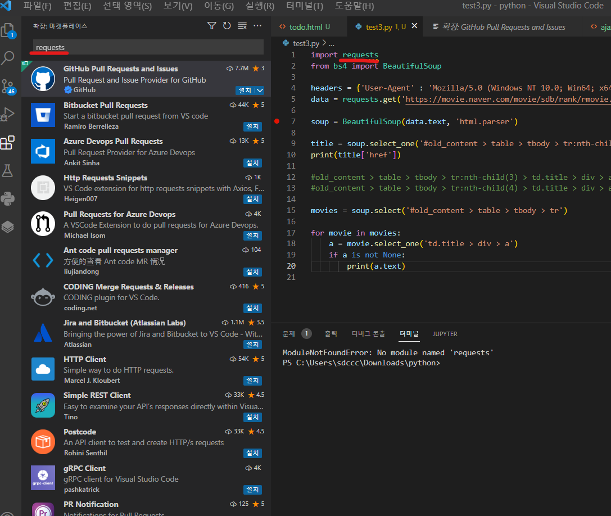Open the Python activity bar icon
The height and width of the screenshot is (516, 611).
click(8, 199)
